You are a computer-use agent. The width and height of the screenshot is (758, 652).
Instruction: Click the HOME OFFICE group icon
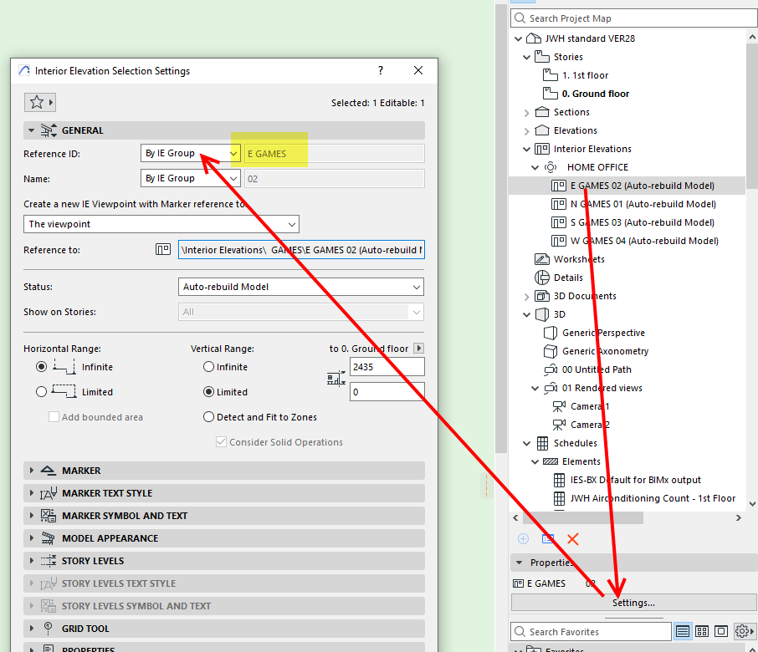pyautogui.click(x=551, y=167)
